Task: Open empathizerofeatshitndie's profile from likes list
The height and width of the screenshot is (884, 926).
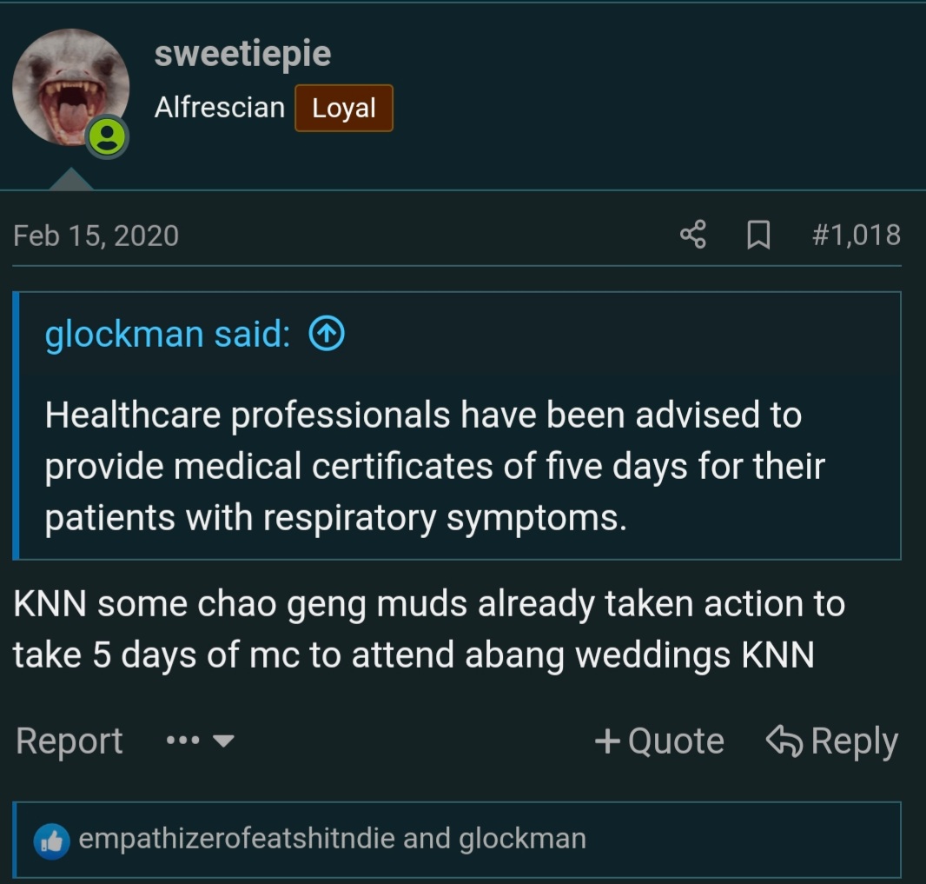Action: click(237, 839)
